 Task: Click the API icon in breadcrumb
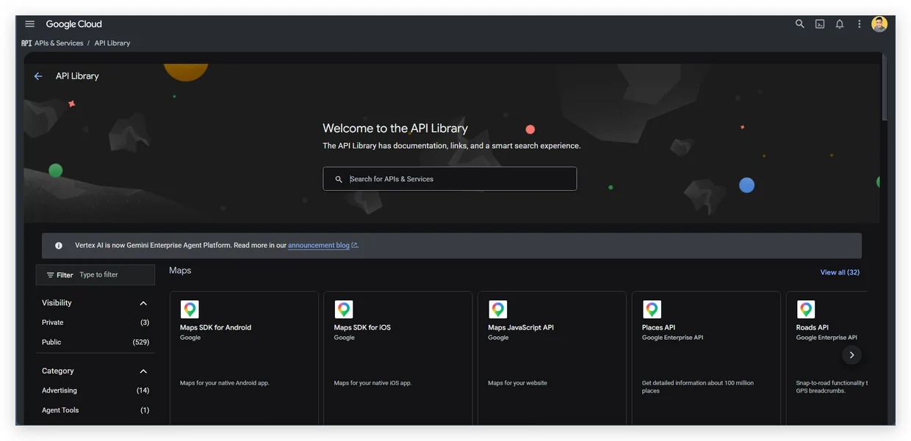[x=26, y=43]
